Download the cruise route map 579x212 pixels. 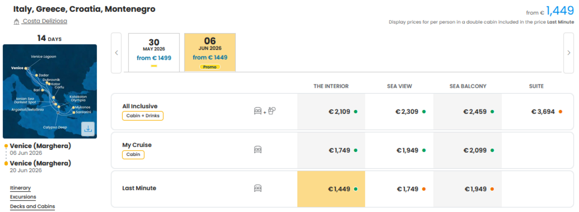pyautogui.click(x=88, y=129)
